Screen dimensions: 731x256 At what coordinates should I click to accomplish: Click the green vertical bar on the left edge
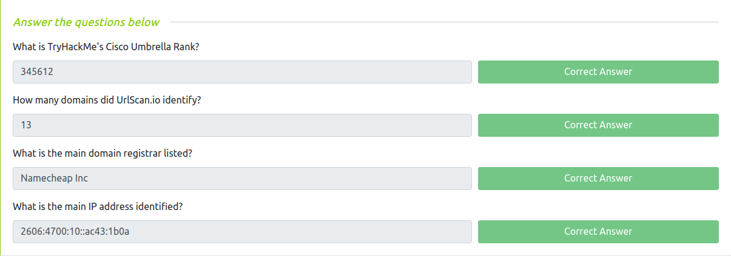pyautogui.click(x=1, y=127)
